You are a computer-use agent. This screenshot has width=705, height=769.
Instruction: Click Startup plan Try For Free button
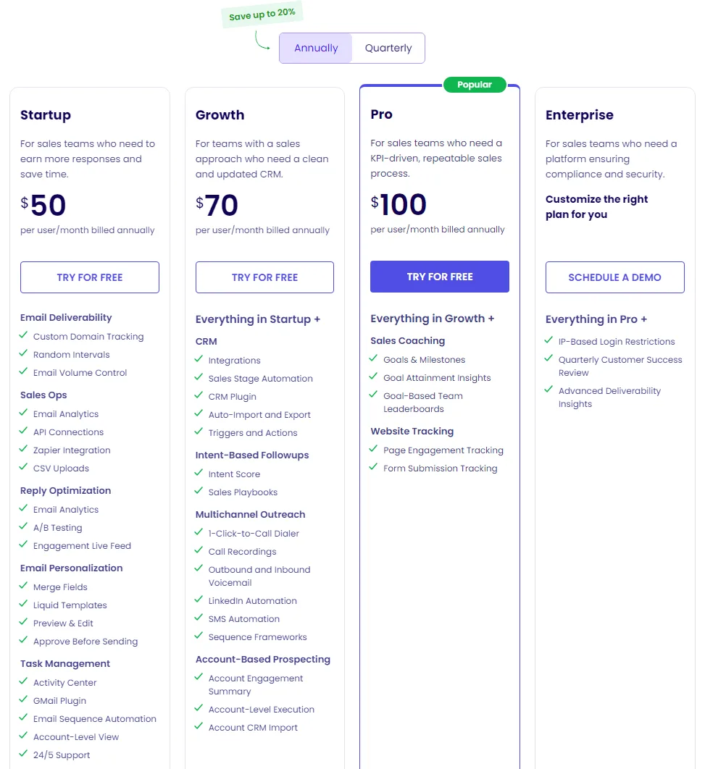coord(90,277)
